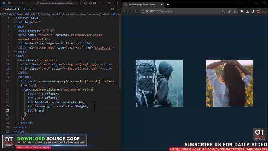Select the forEach() callback breadcrumb
Viewport: 268px width, 151px height.
point(48,14)
